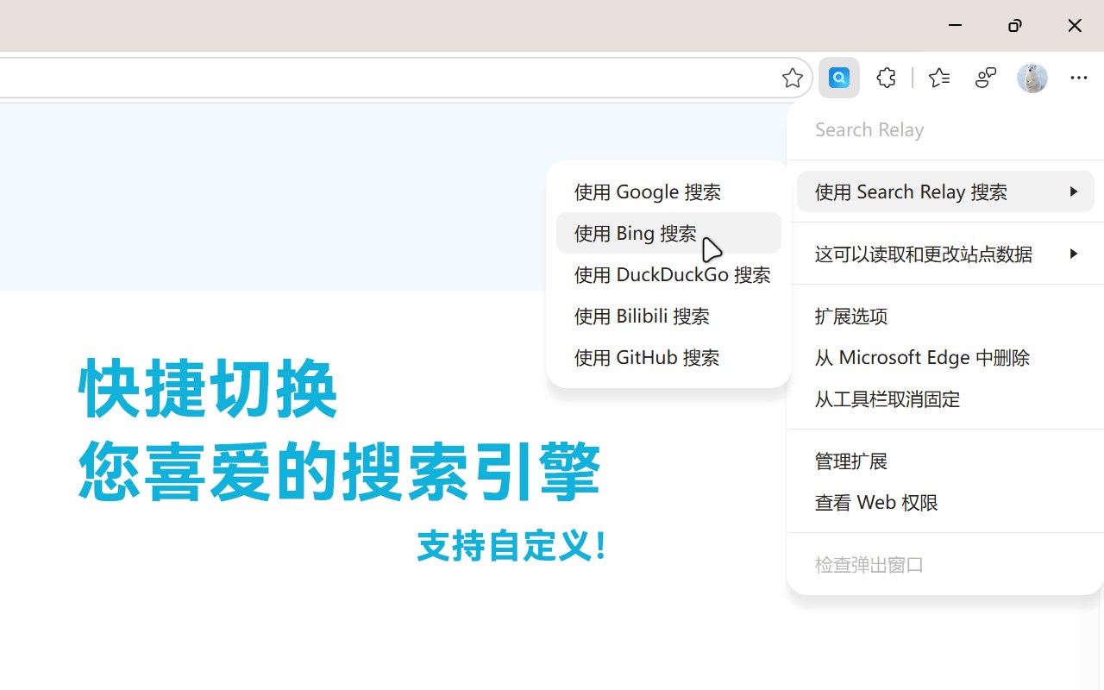This screenshot has width=1104, height=690.
Task: Click the 快捷切换 heading
Action: [x=208, y=389]
